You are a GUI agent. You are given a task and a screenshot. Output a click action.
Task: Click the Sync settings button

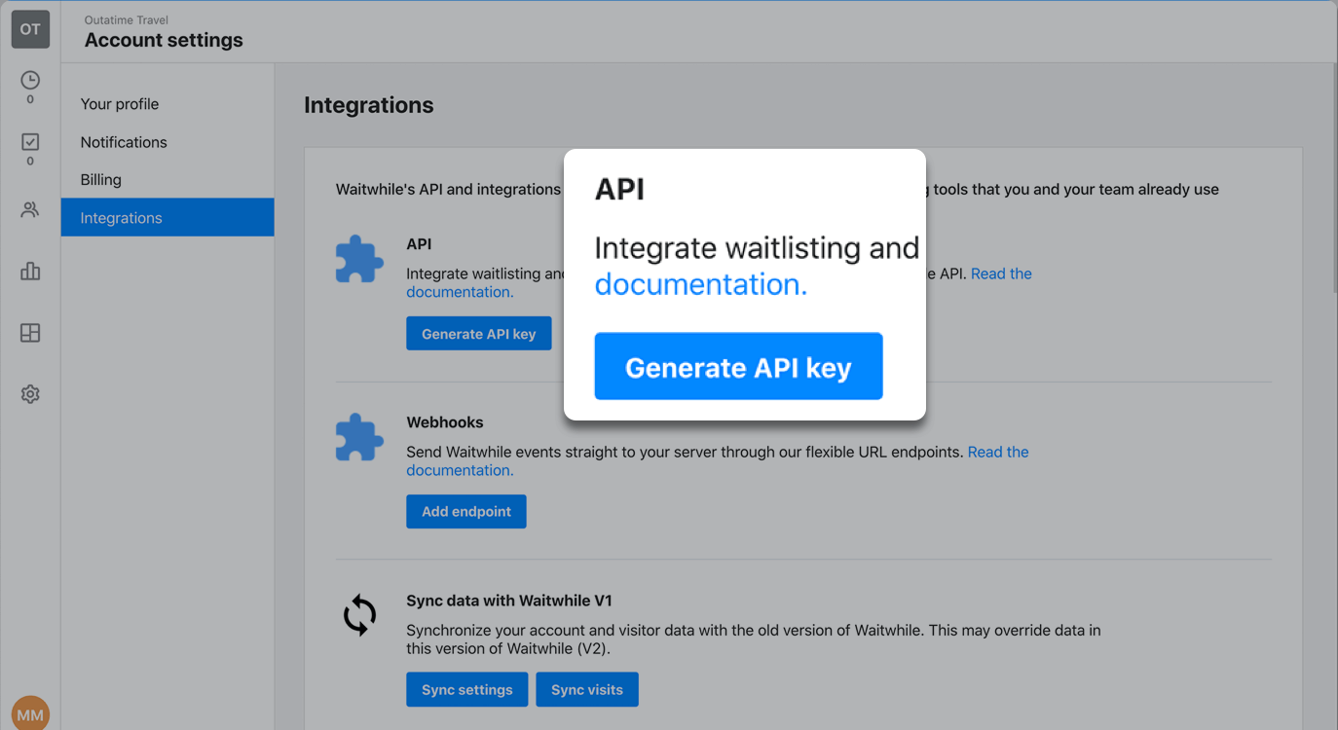(x=467, y=690)
